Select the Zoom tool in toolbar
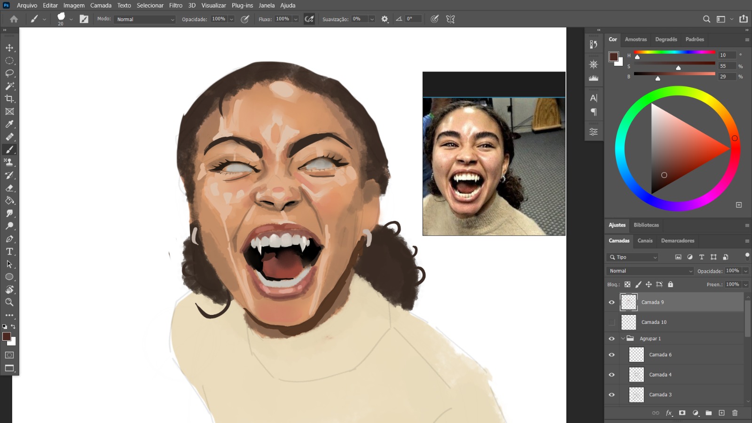 coord(9,302)
